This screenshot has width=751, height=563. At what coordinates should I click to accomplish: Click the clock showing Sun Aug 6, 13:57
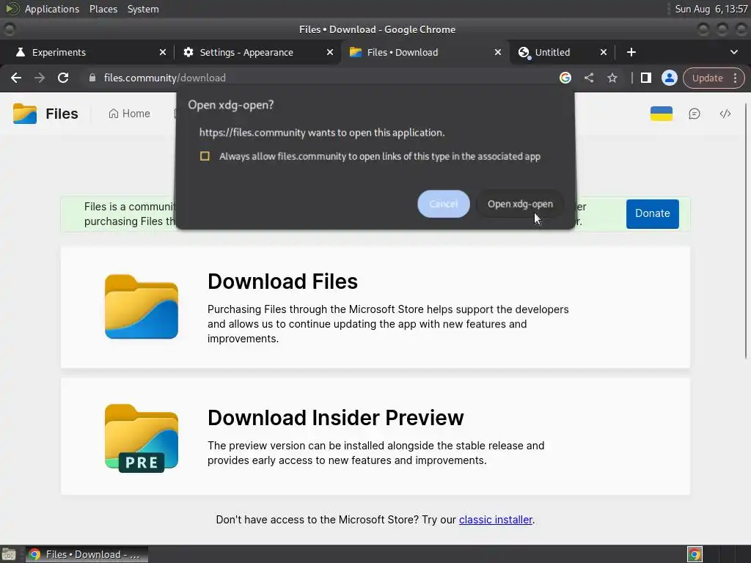[x=711, y=9]
